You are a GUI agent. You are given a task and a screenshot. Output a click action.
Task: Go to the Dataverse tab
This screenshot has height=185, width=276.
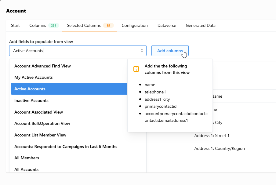pyautogui.click(x=167, y=26)
